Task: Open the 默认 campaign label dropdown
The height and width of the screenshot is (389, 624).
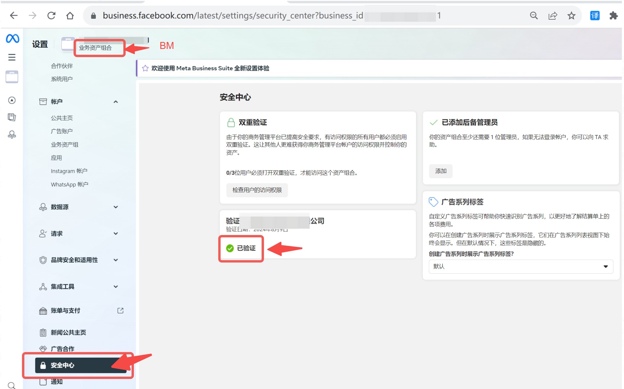Action: [521, 266]
